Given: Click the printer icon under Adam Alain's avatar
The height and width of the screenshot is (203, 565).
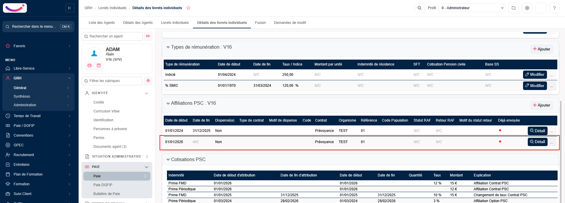Looking at the screenshot, I should [90, 66].
